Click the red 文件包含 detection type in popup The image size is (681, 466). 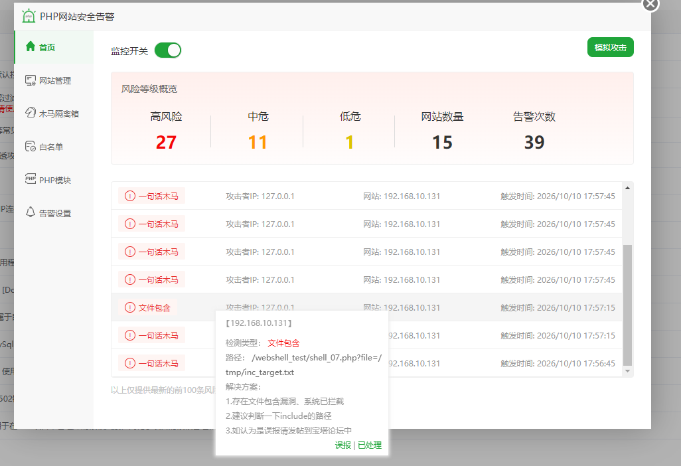point(283,343)
